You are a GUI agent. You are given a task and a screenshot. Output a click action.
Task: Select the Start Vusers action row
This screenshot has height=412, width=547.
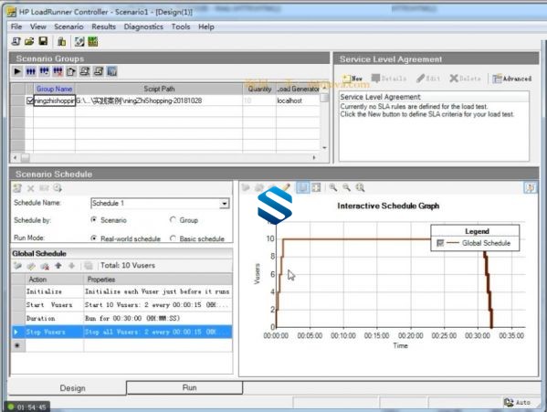coord(121,305)
